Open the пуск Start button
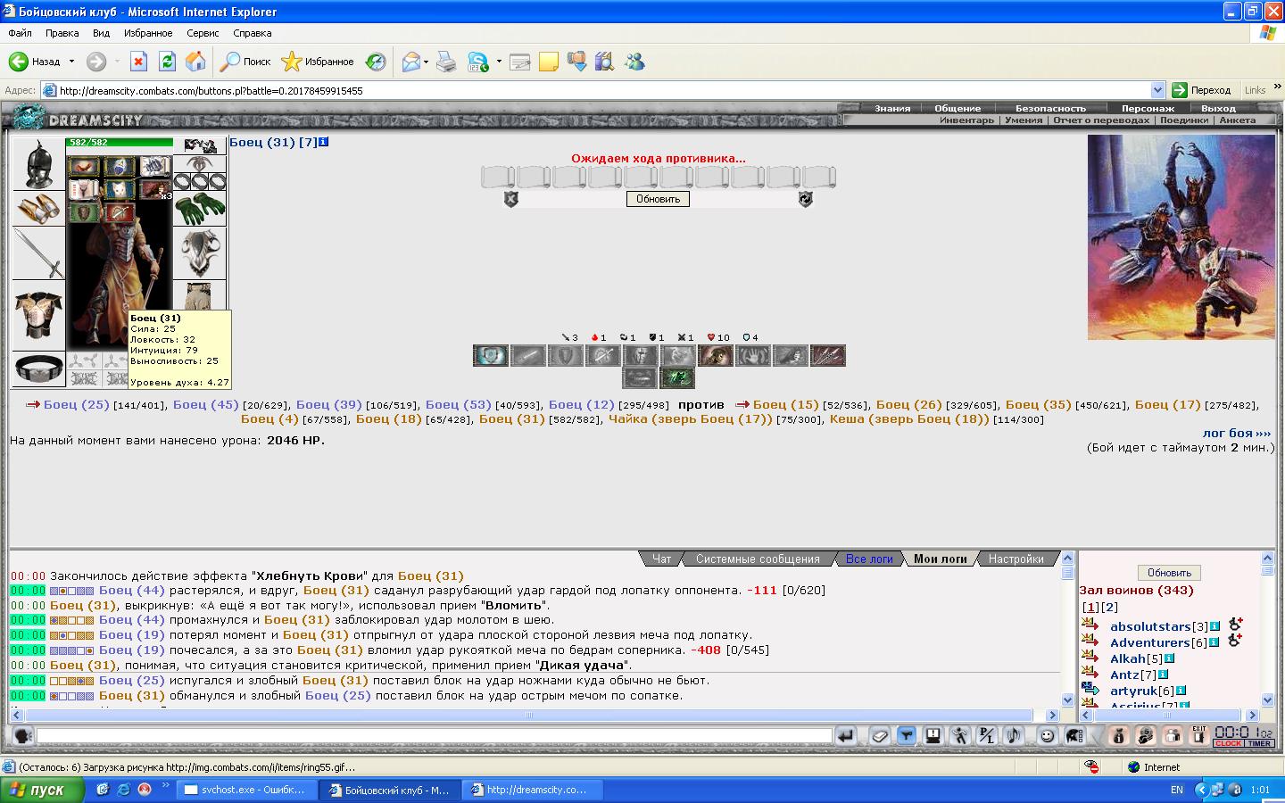 (x=43, y=790)
